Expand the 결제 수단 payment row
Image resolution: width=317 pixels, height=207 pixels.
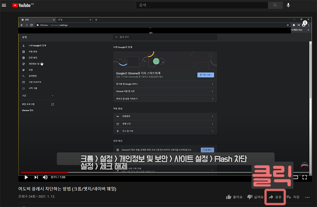pyautogui.click(x=165, y=124)
